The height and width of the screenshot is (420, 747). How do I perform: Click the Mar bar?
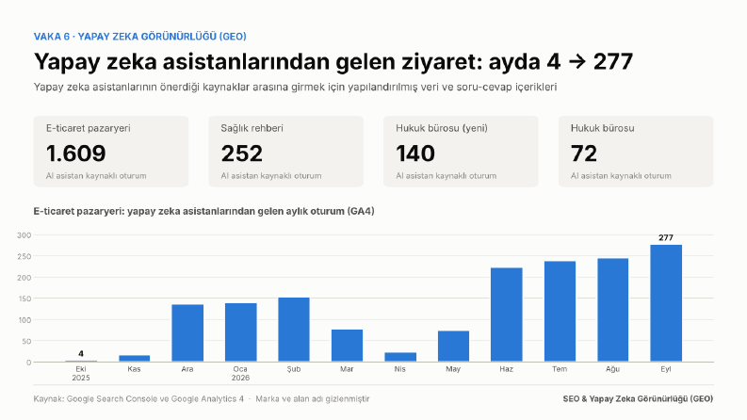(347, 346)
